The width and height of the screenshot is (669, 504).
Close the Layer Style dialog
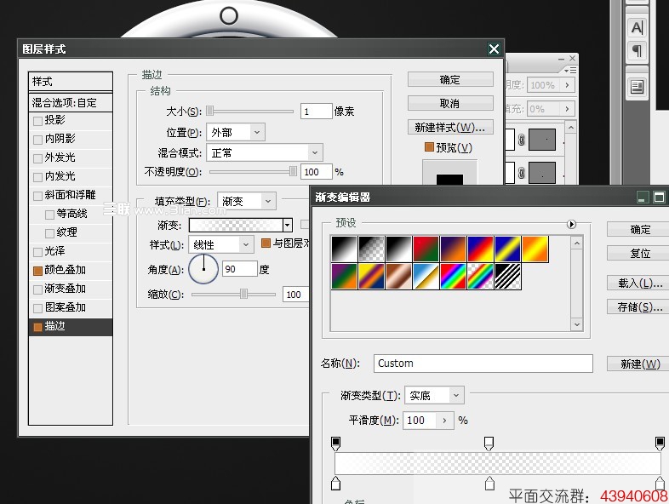pyautogui.click(x=494, y=49)
